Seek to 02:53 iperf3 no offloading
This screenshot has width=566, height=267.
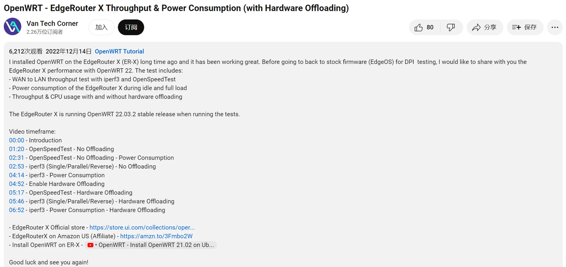[x=17, y=167]
